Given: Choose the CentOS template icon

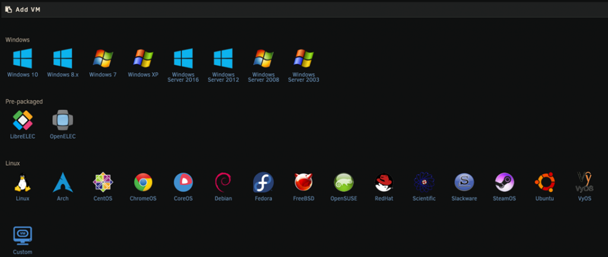Looking at the screenshot, I should 103,182.
